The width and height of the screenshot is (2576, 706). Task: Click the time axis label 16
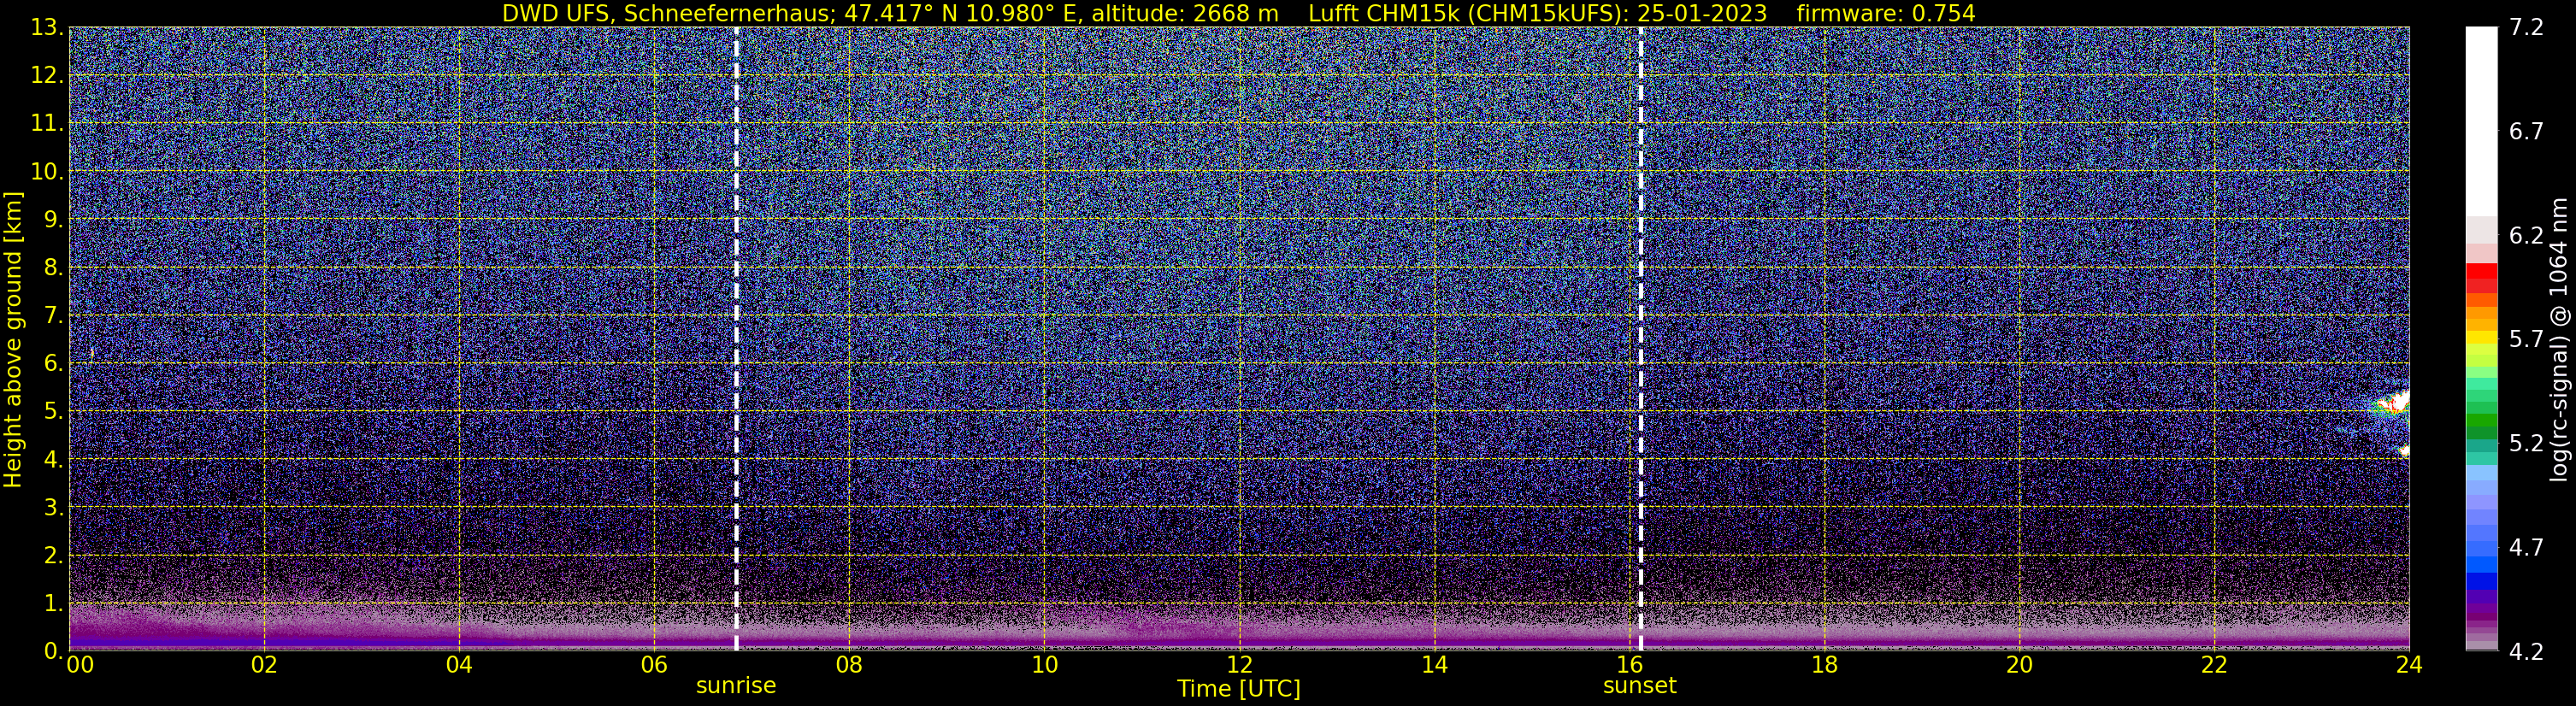[1629, 666]
